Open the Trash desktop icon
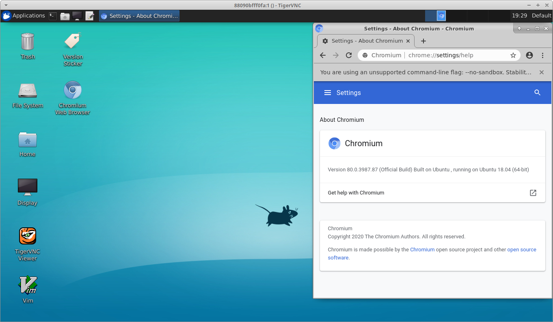 coord(28,45)
